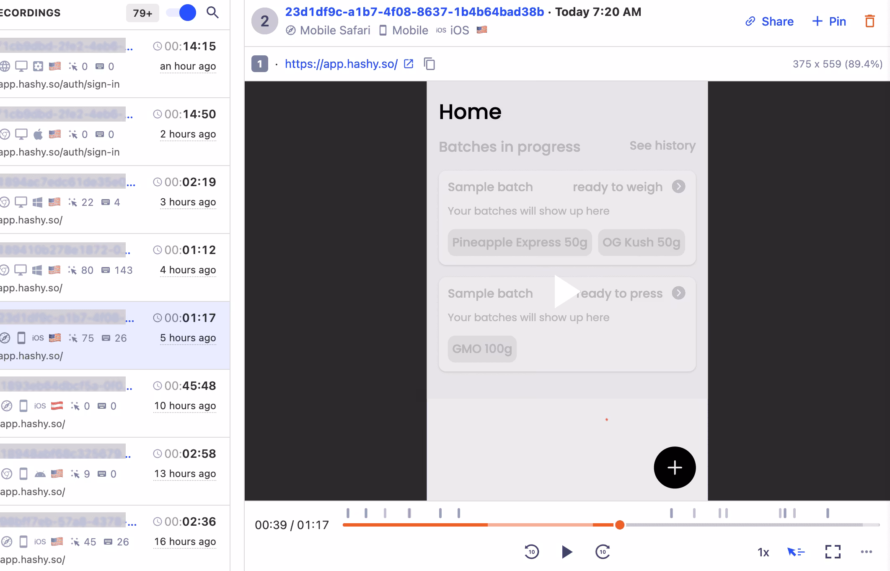Open the recordings search magnifier
Screen dimensions: 890x571
(x=213, y=13)
